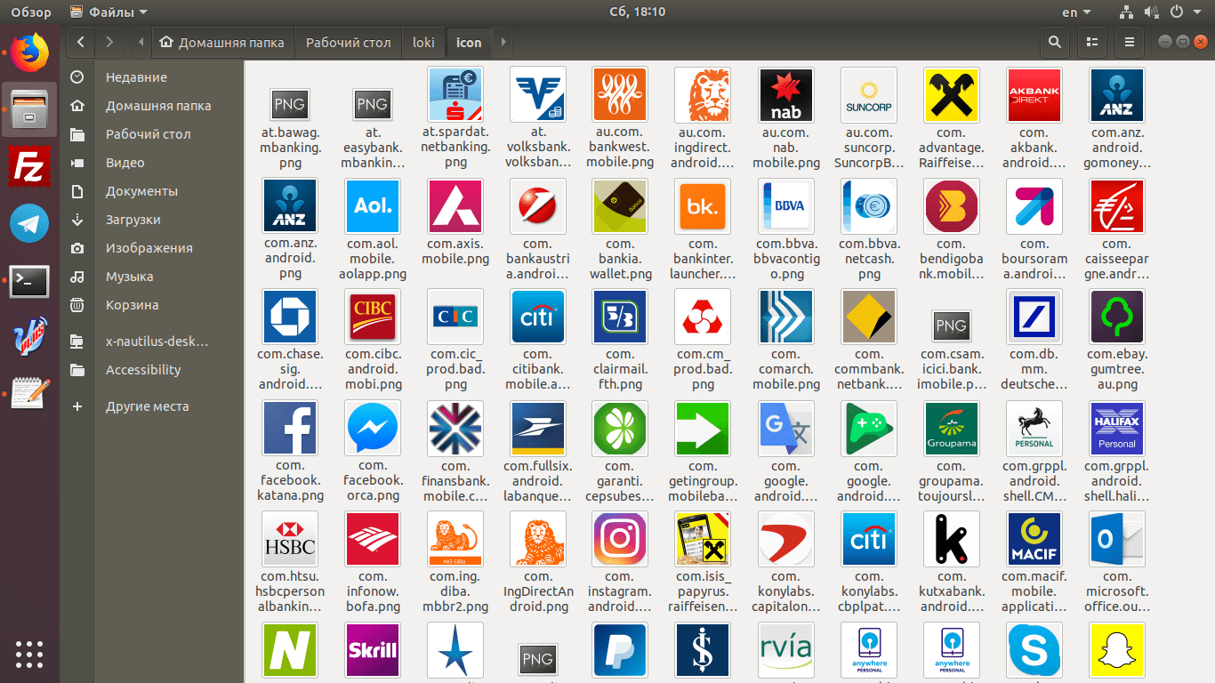The width and height of the screenshot is (1215, 683).
Task: Select the com.konylabs.capitalone file icon
Action: tap(785, 539)
